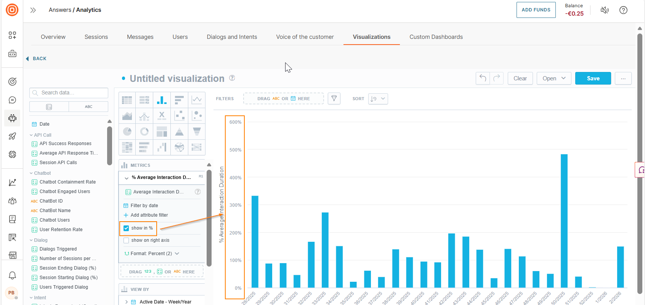Click the undo arrow button

point(483,78)
